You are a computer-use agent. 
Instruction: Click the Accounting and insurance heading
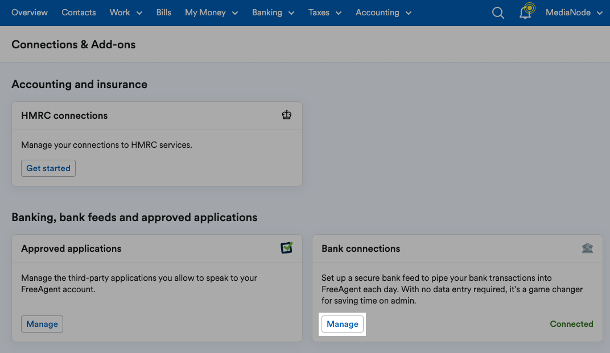(79, 84)
